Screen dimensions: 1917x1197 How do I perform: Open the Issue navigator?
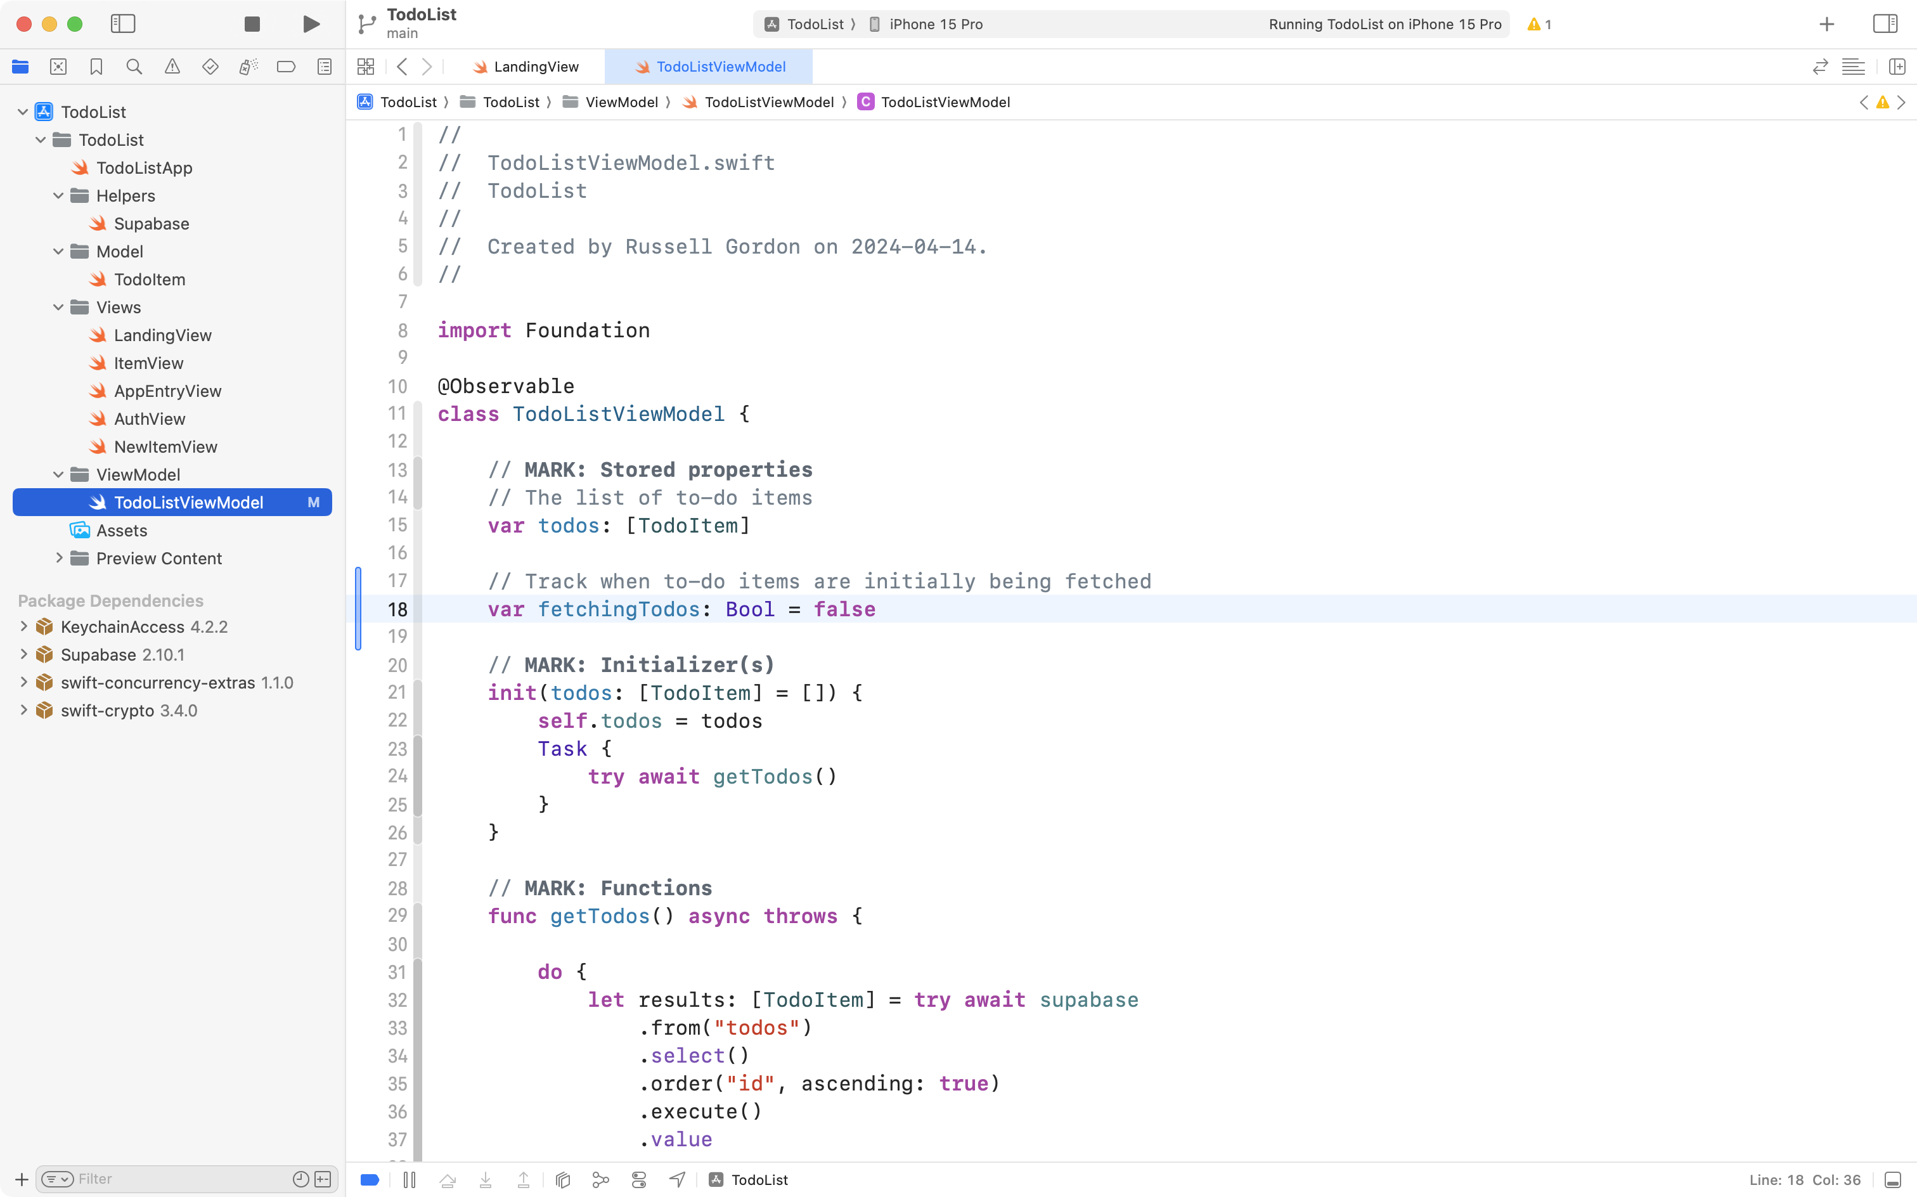tap(172, 67)
